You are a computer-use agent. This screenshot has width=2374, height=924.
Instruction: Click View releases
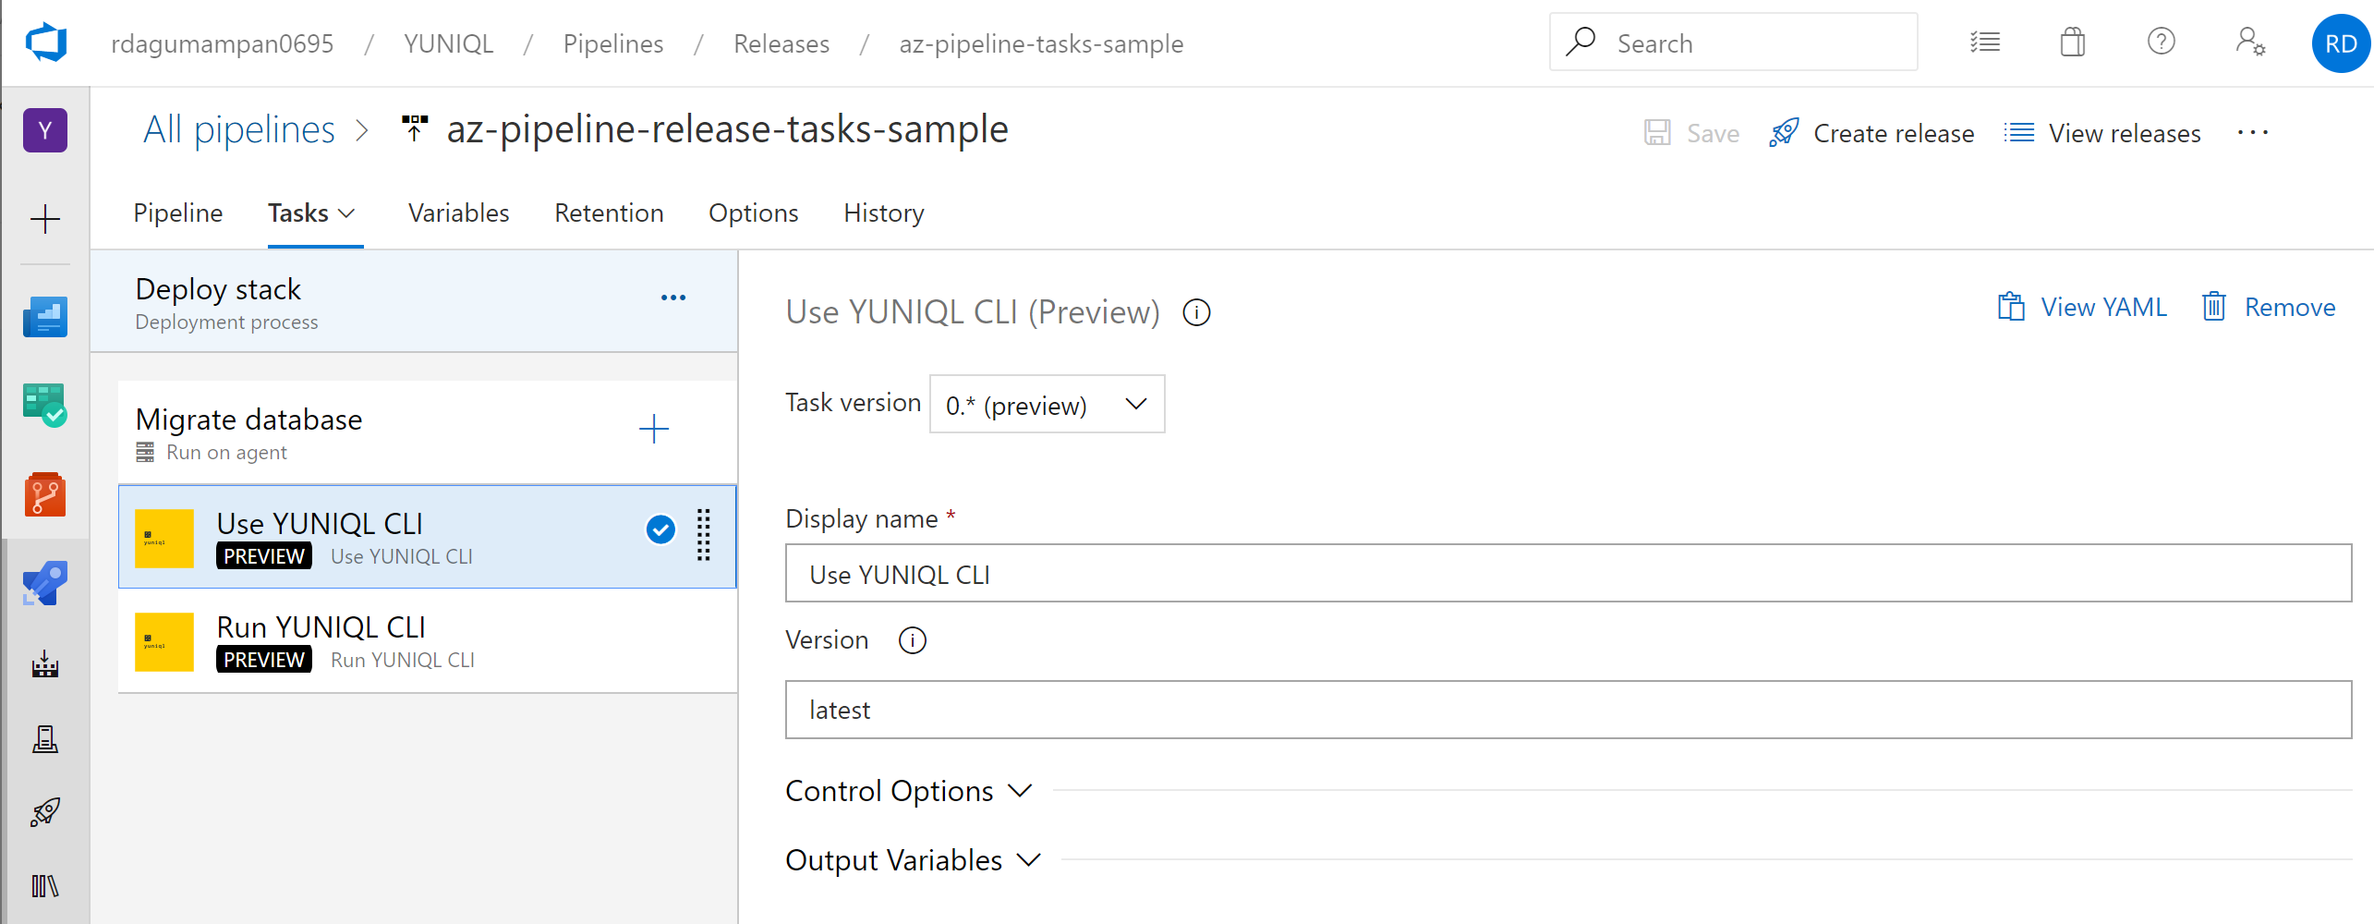2103,133
